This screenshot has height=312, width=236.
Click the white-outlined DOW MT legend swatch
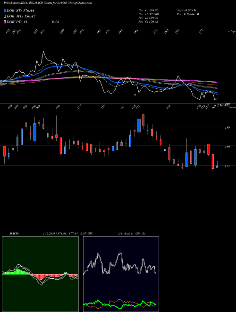(5, 17)
